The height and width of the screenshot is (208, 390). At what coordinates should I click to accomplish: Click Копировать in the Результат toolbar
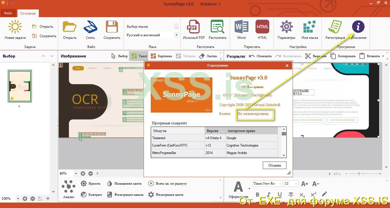(343, 56)
